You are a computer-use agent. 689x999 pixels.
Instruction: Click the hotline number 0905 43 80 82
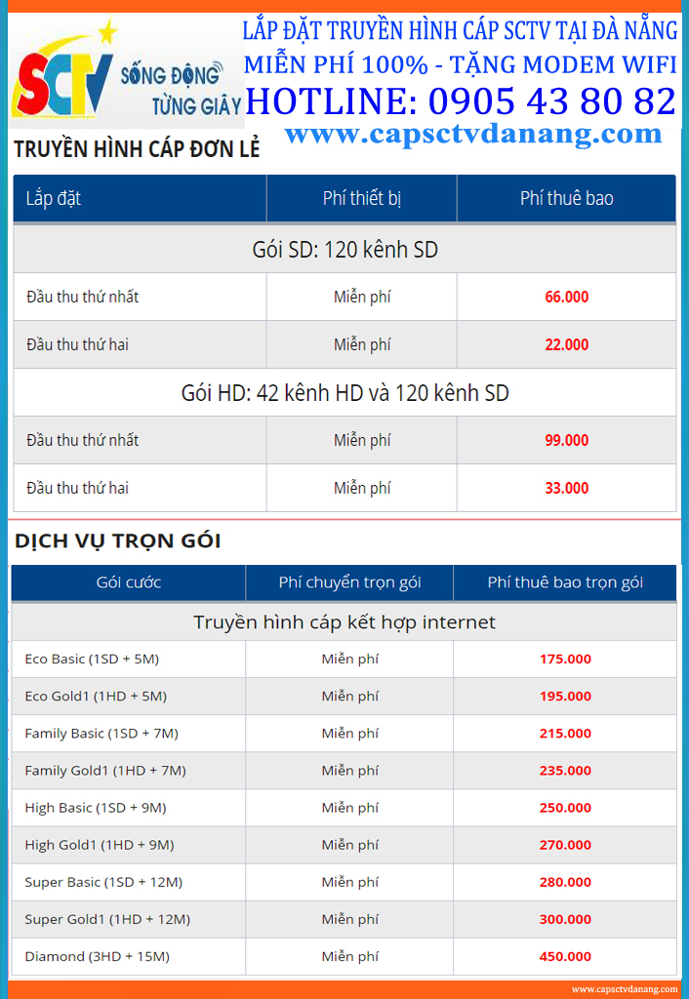coord(552,101)
